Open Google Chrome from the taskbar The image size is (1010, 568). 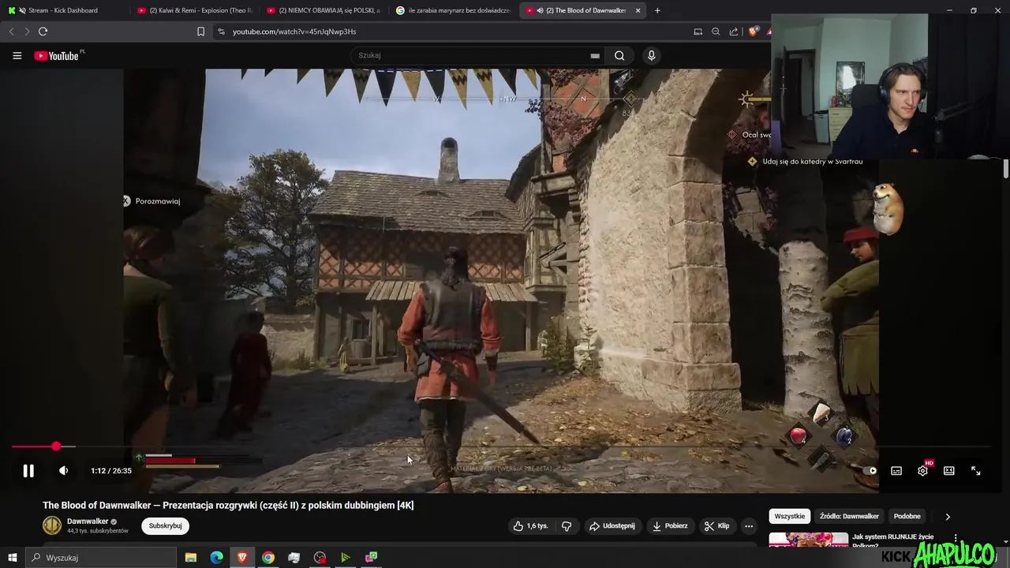click(x=268, y=558)
